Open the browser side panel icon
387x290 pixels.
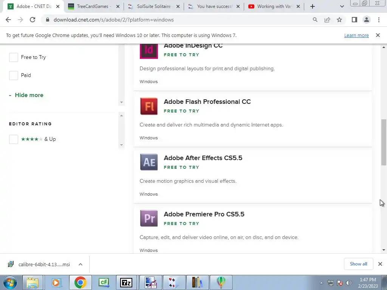click(354, 20)
